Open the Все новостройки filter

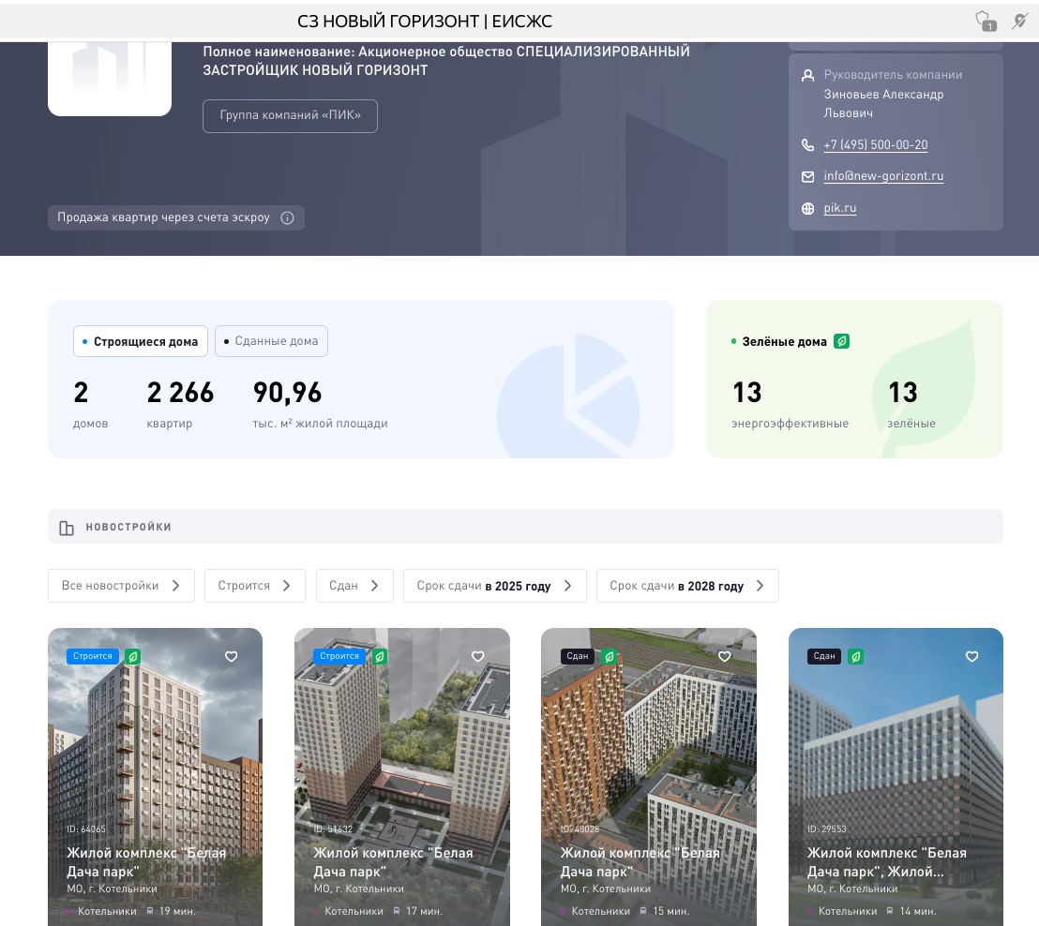coord(121,586)
